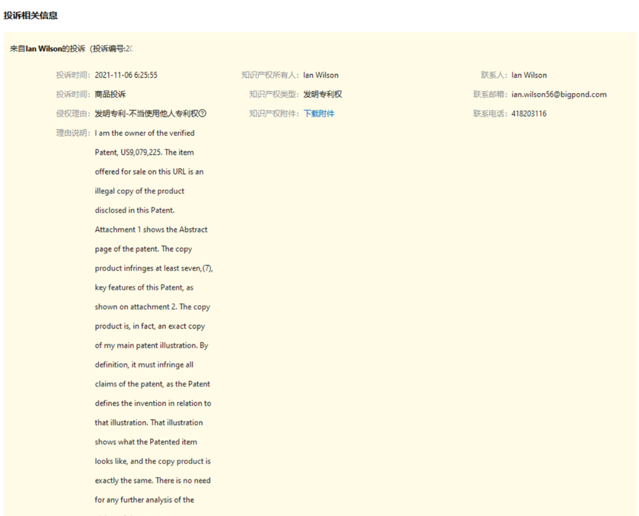The height and width of the screenshot is (516, 639).
Task: Click the label 知识产权附件
Action: point(273,114)
